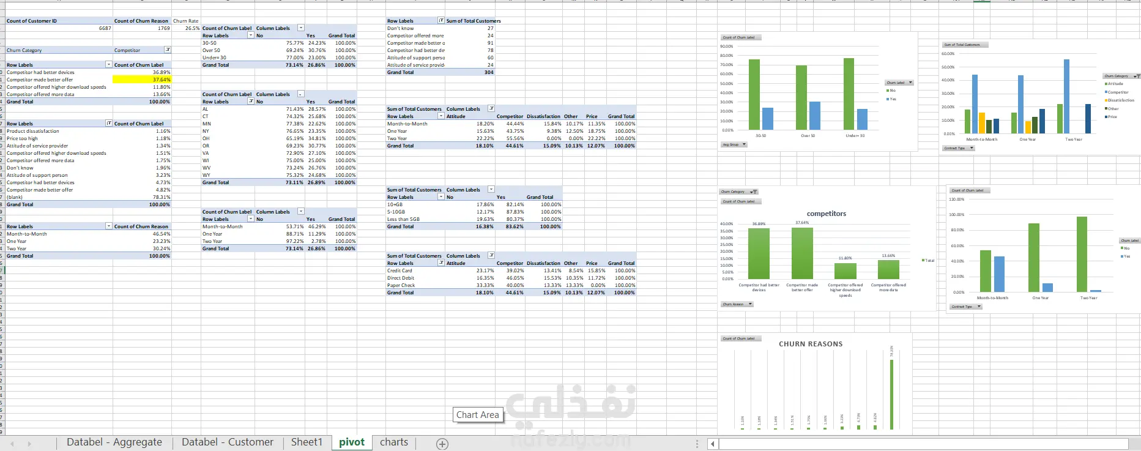Open Churn Label field dropdown on age chart

[x=899, y=83]
